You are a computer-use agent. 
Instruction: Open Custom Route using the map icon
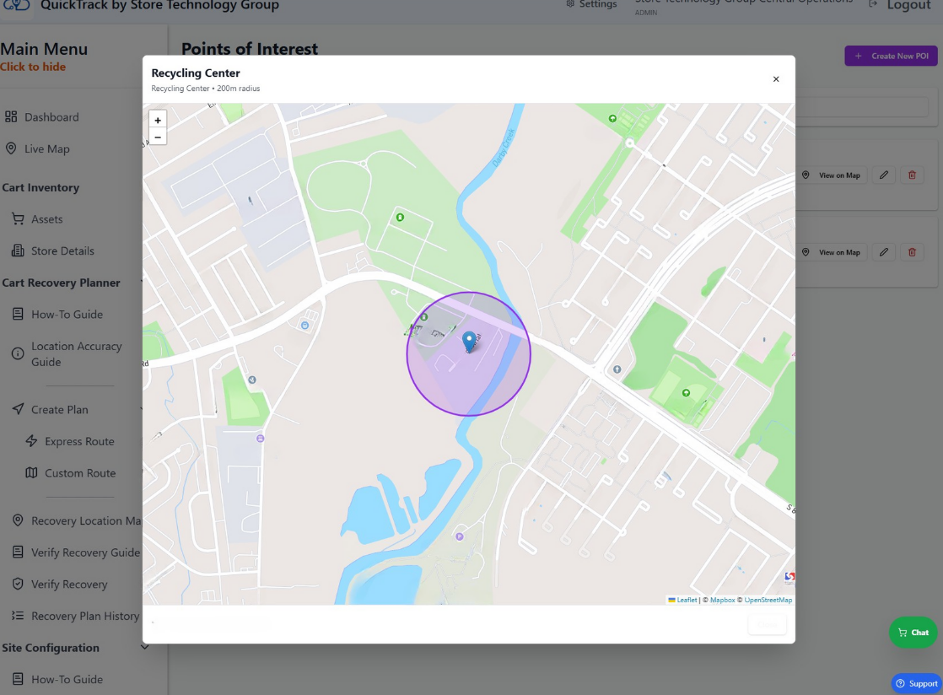30,473
